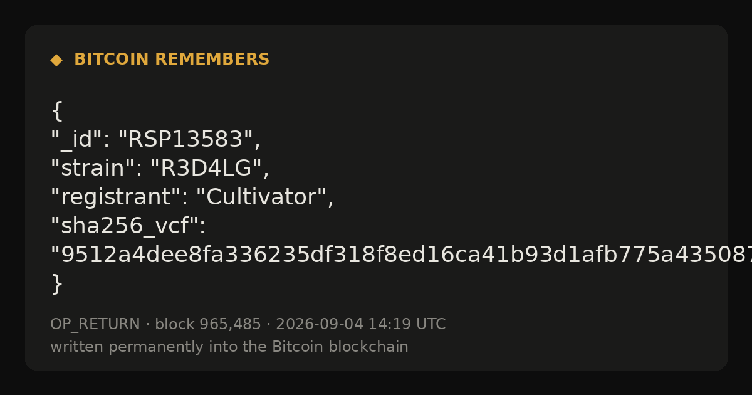
Task: Click the word REMEMBERS in title
Action: coord(212,60)
